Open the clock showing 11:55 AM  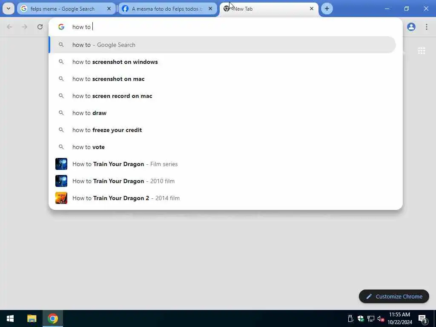(399, 318)
